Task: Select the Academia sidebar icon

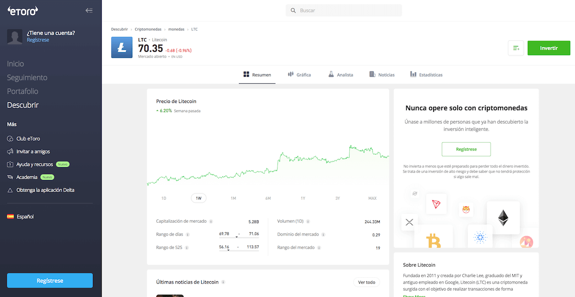Action: pyautogui.click(x=11, y=177)
